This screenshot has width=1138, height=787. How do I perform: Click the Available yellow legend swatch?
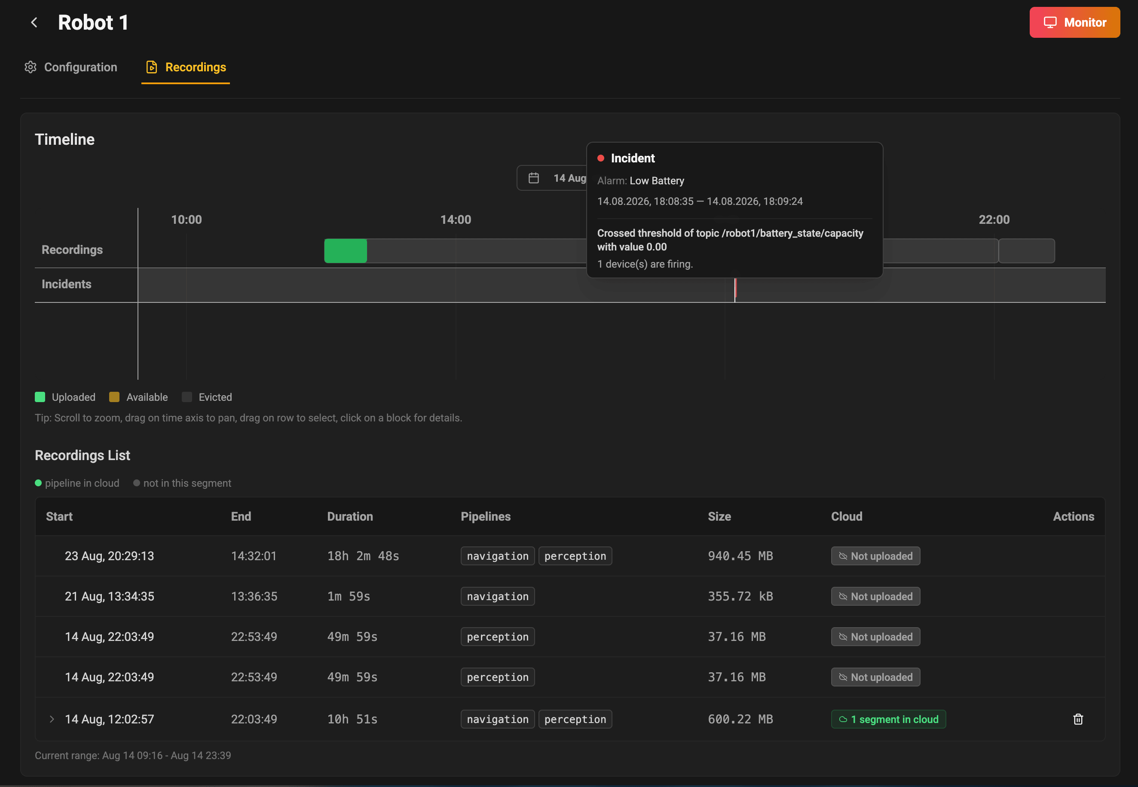(x=114, y=397)
